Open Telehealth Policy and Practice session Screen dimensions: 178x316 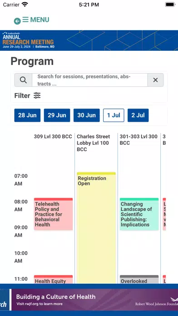click(x=53, y=214)
